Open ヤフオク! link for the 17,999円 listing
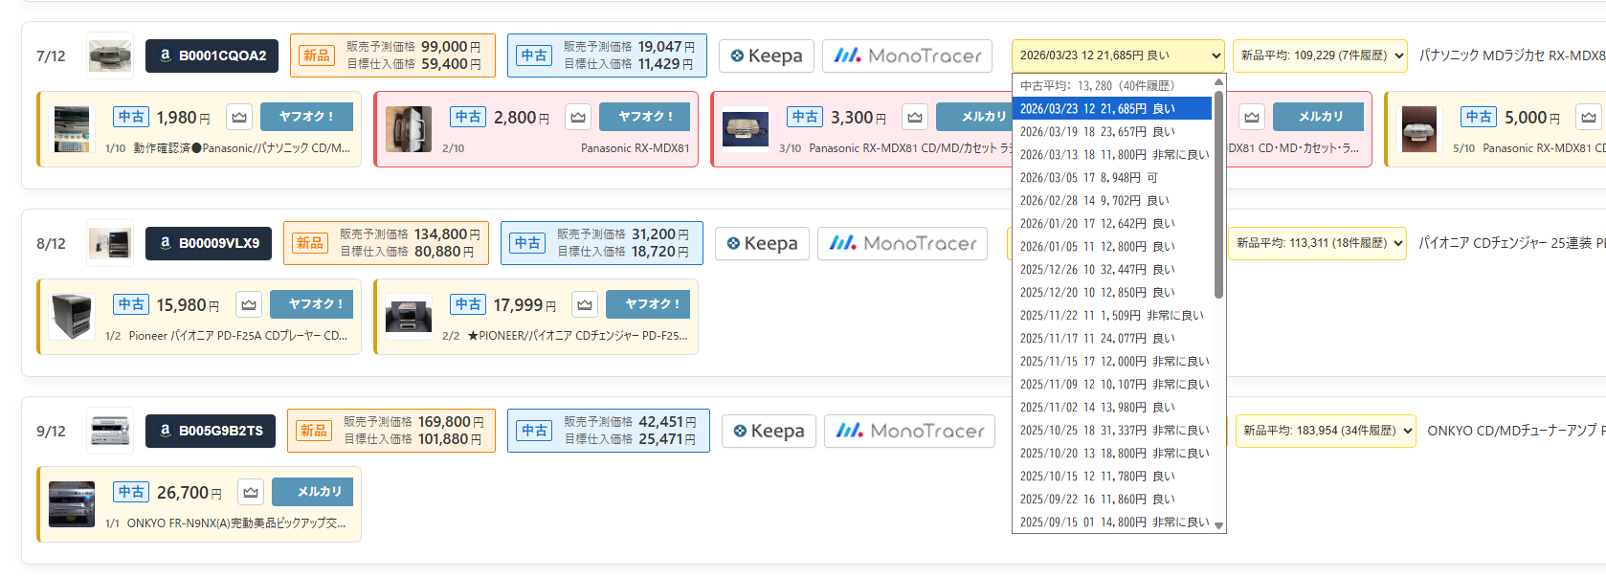Viewport: 1606px width, 578px height. 652,304
